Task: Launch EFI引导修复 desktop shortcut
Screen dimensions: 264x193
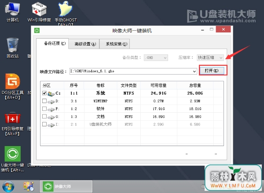Action: point(13,124)
